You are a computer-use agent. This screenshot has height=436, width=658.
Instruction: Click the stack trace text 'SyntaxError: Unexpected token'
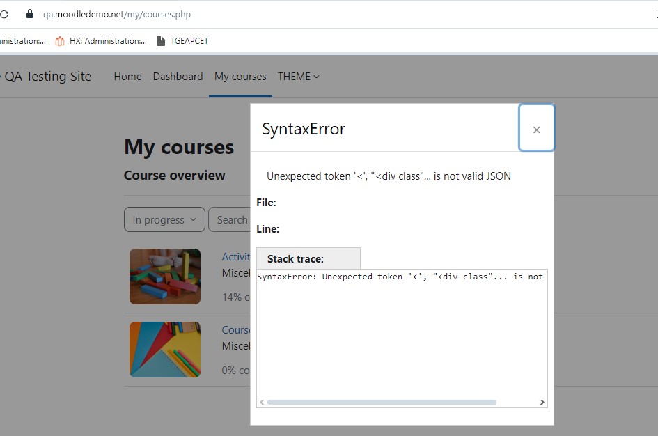pyautogui.click(x=330, y=277)
